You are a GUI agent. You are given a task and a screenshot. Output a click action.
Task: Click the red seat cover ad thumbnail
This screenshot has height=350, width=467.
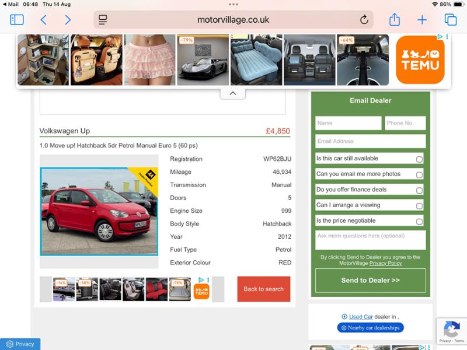click(156, 289)
